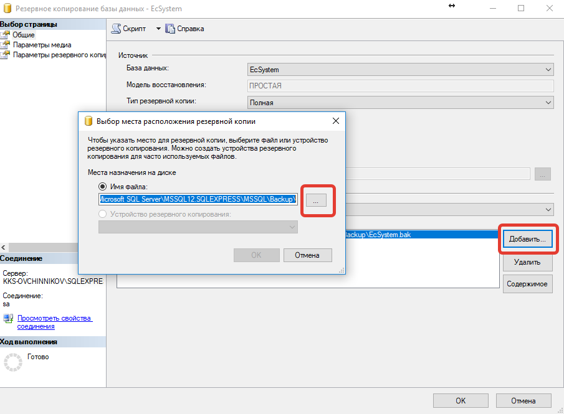Expand the Тип резервной копии dropdown
The width and height of the screenshot is (564, 414).
tap(400, 103)
